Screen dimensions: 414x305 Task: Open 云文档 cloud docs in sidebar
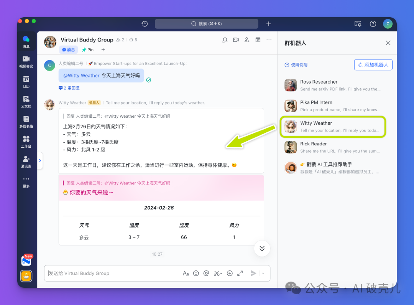[26, 102]
